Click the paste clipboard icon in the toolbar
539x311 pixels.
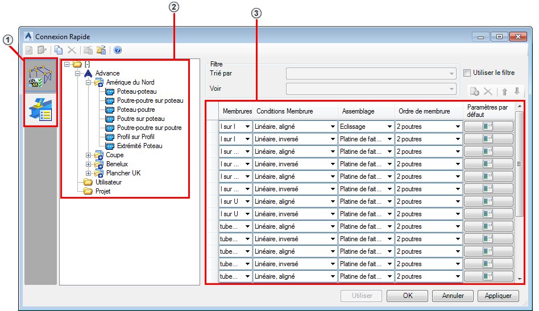pyautogui.click(x=88, y=50)
